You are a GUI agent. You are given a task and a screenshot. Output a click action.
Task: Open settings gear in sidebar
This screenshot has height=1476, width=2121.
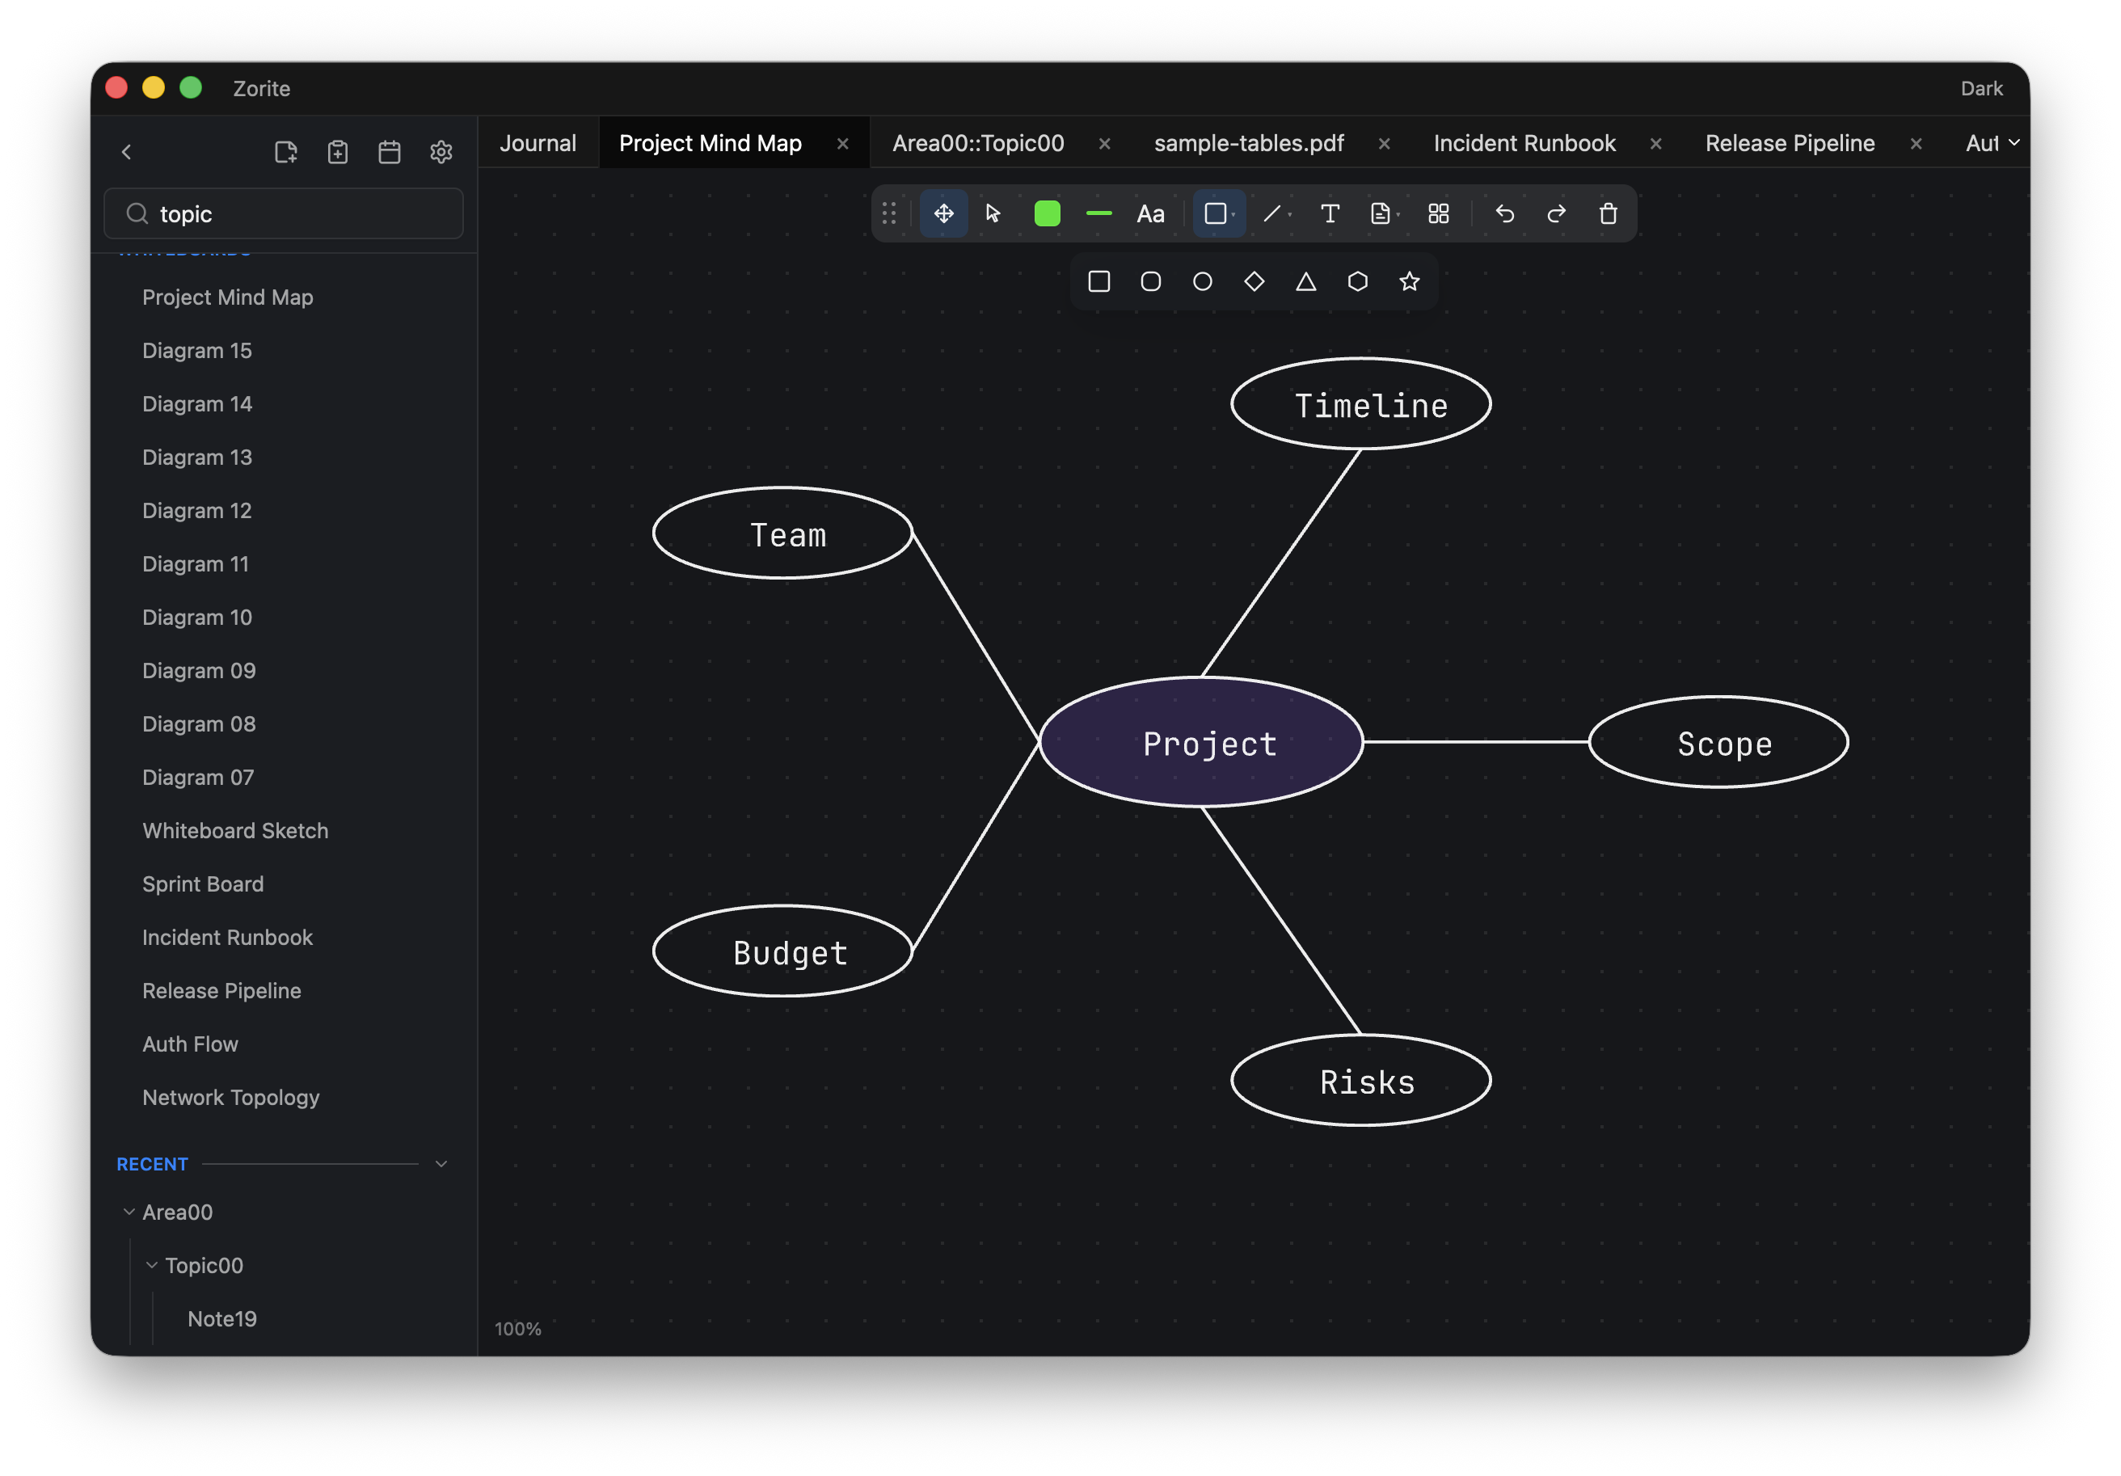[441, 151]
